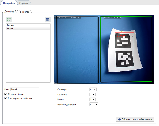Expand the Частота детекции dropdown

click(x=94, y=104)
